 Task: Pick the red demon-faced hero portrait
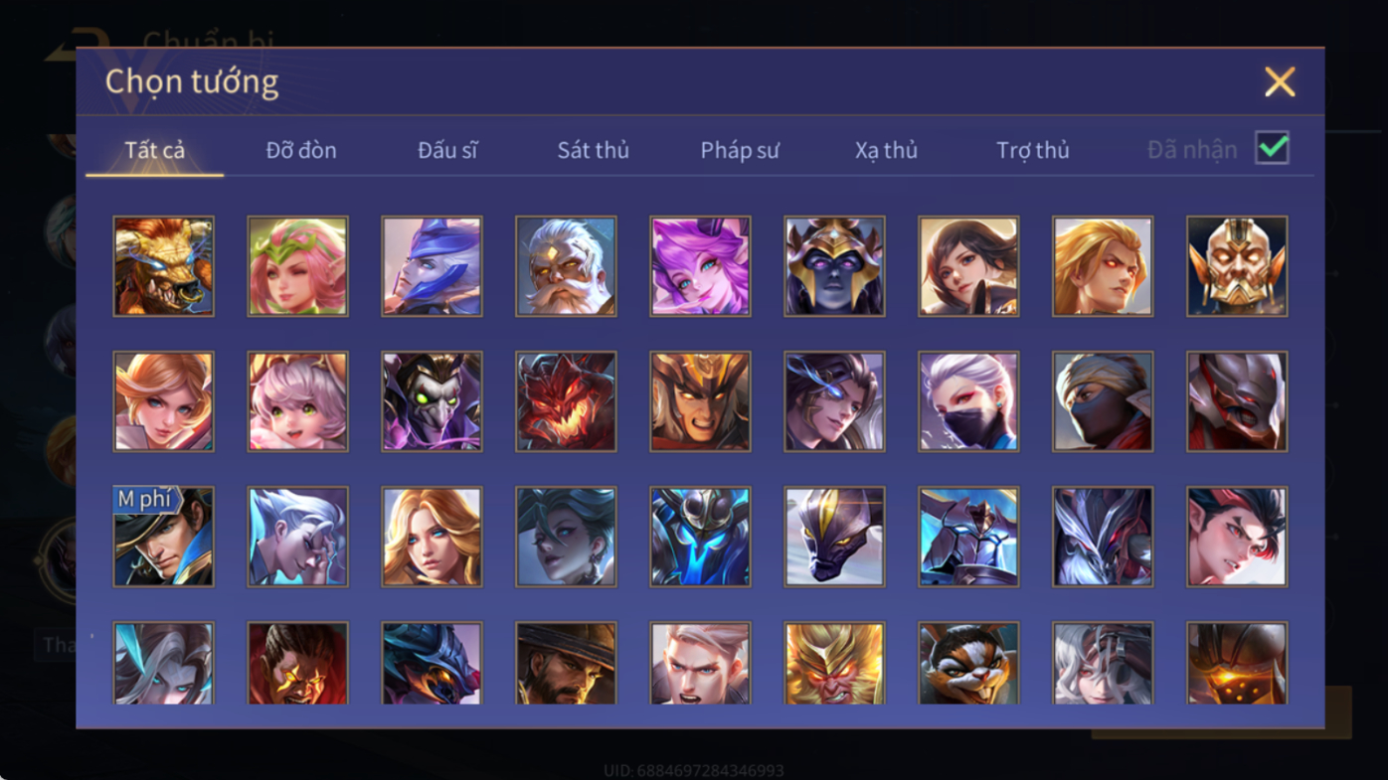tap(566, 401)
